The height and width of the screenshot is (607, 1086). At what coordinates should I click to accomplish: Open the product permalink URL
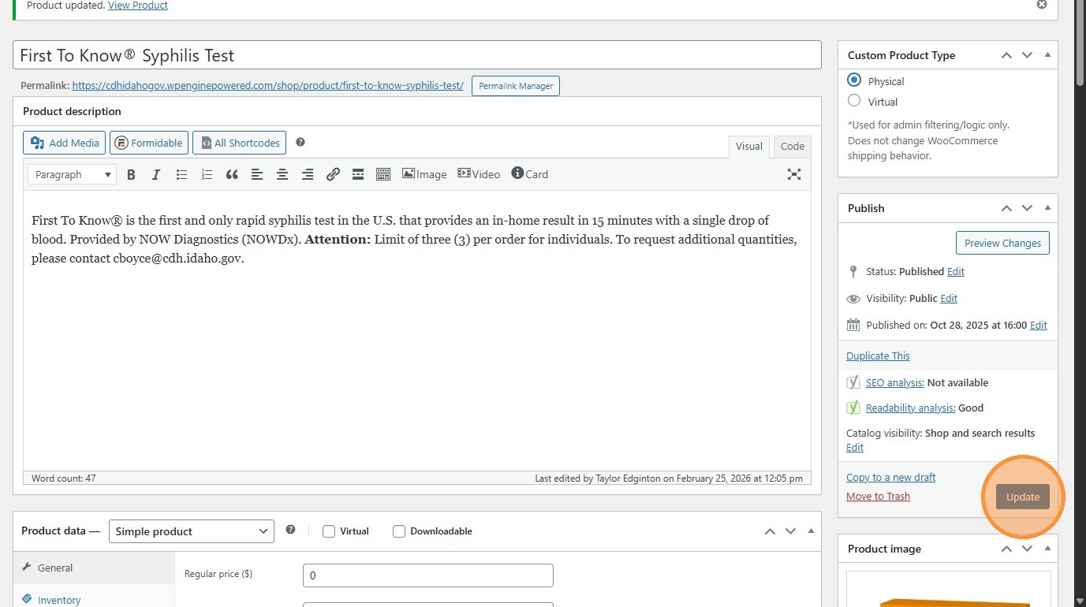click(x=268, y=85)
